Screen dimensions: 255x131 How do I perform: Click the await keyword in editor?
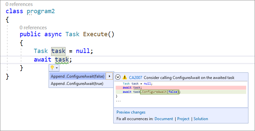coord(43,60)
